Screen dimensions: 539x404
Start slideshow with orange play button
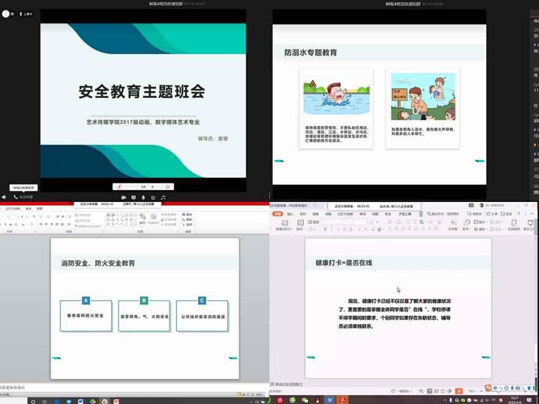(458, 391)
